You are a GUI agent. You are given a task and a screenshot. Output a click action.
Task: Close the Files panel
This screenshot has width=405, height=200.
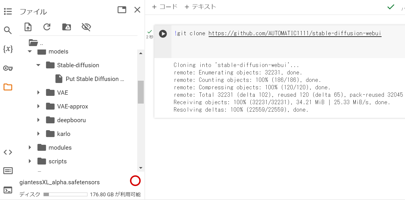point(137,10)
